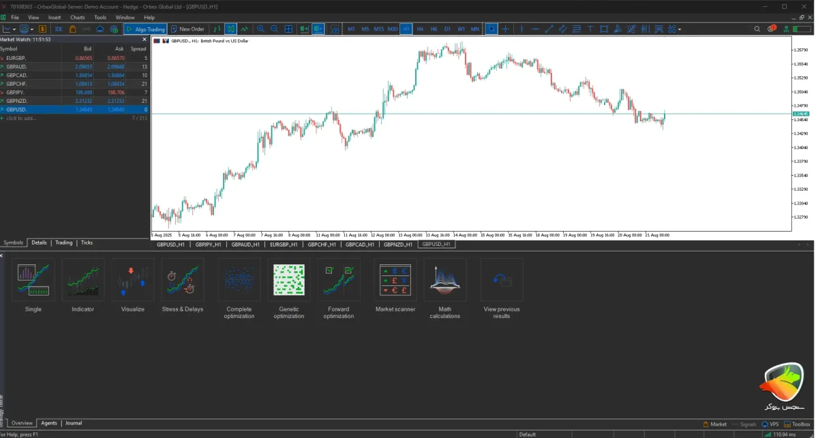Open the signals broadcast icon
Screen dimensions: 818x438
(x=87, y=29)
